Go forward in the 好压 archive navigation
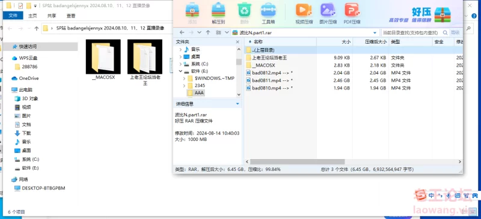Image resolution: width=481 pixels, height=219 pixels. coord(191,32)
